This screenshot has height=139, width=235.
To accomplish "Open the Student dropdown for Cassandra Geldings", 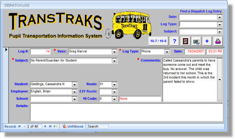I will 75,84.
